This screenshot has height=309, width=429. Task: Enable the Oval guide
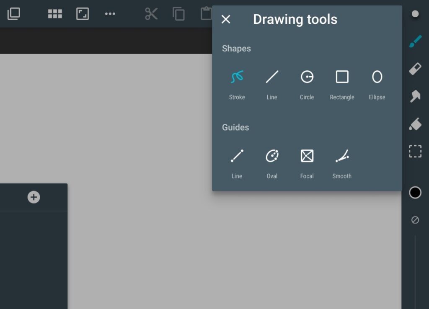(272, 164)
